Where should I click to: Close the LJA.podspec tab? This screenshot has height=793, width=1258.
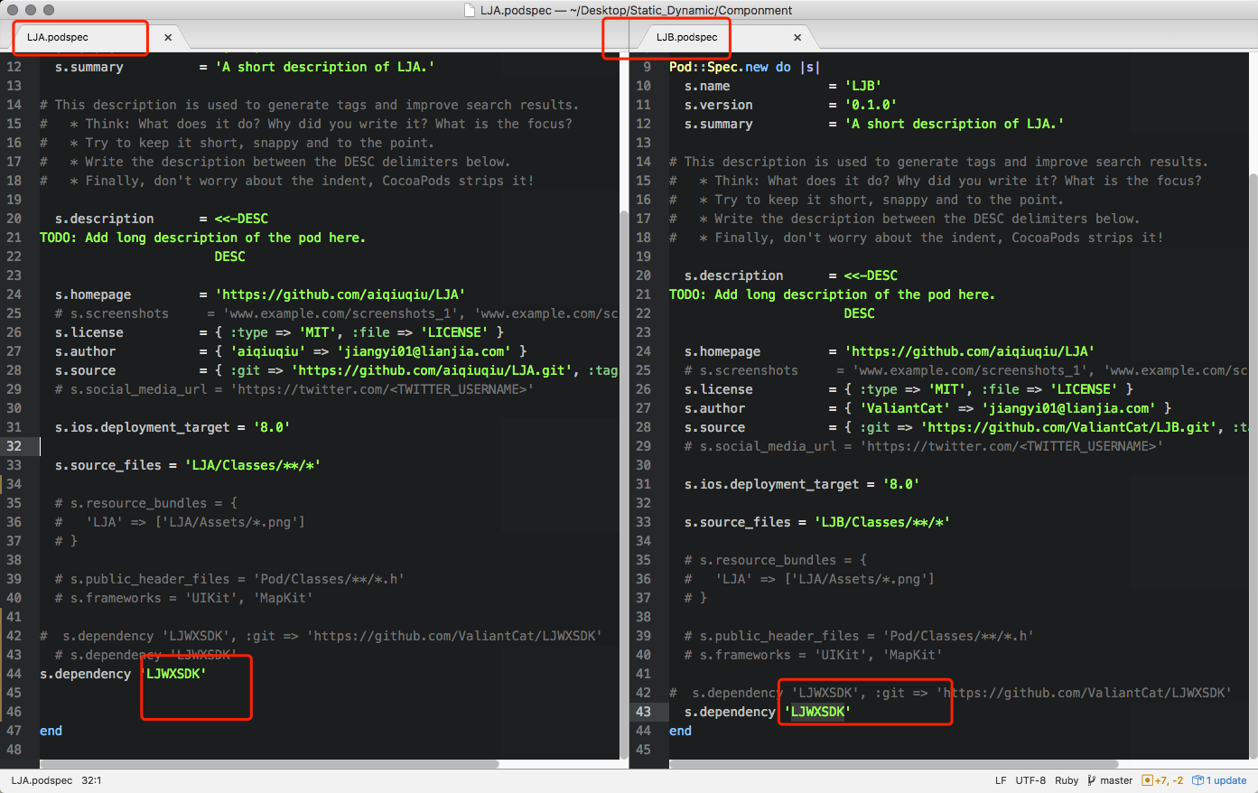coord(168,37)
